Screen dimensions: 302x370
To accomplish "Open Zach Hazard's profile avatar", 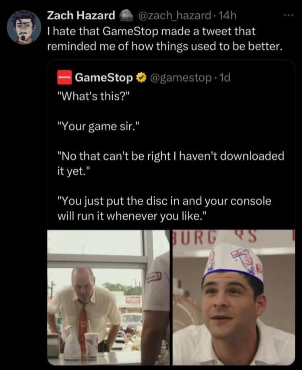I will point(24,27).
